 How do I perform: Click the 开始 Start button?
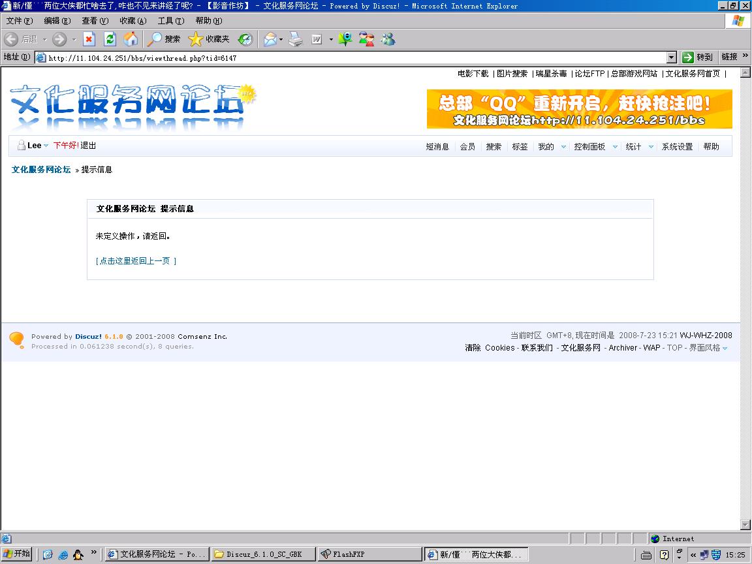point(16,554)
